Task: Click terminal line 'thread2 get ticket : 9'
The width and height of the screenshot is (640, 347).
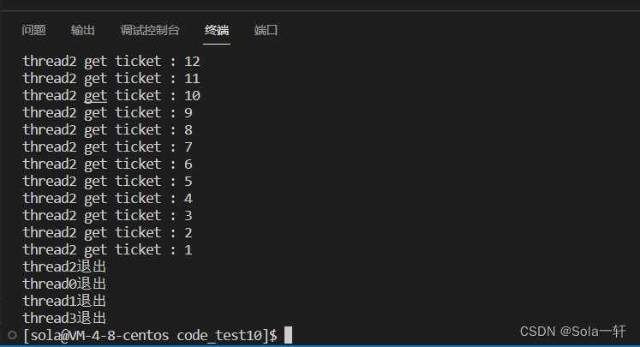Action: click(x=107, y=113)
